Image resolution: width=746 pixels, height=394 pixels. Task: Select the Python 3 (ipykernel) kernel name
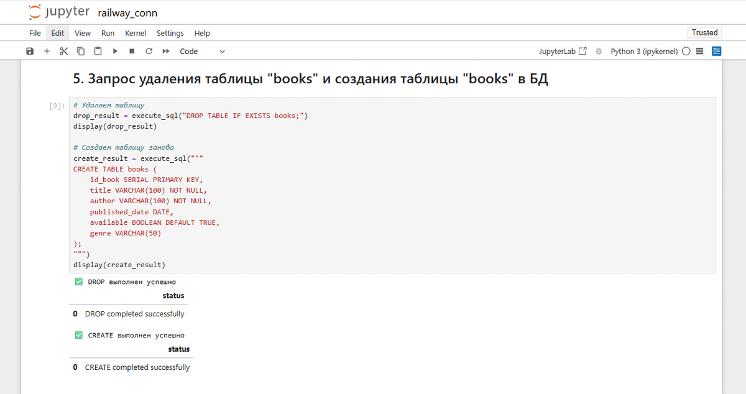644,51
